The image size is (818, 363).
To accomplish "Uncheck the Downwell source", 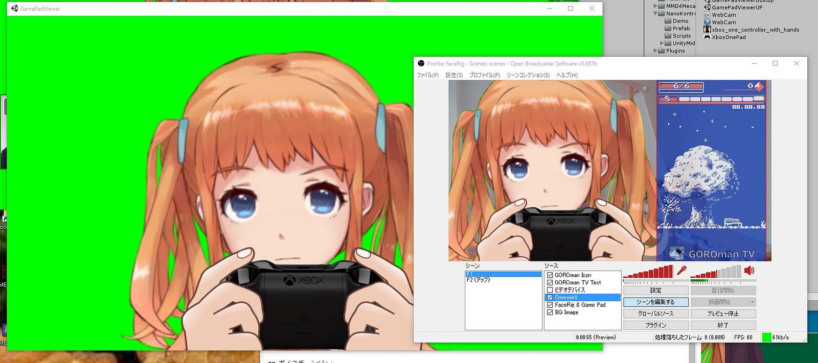I will coord(550,297).
